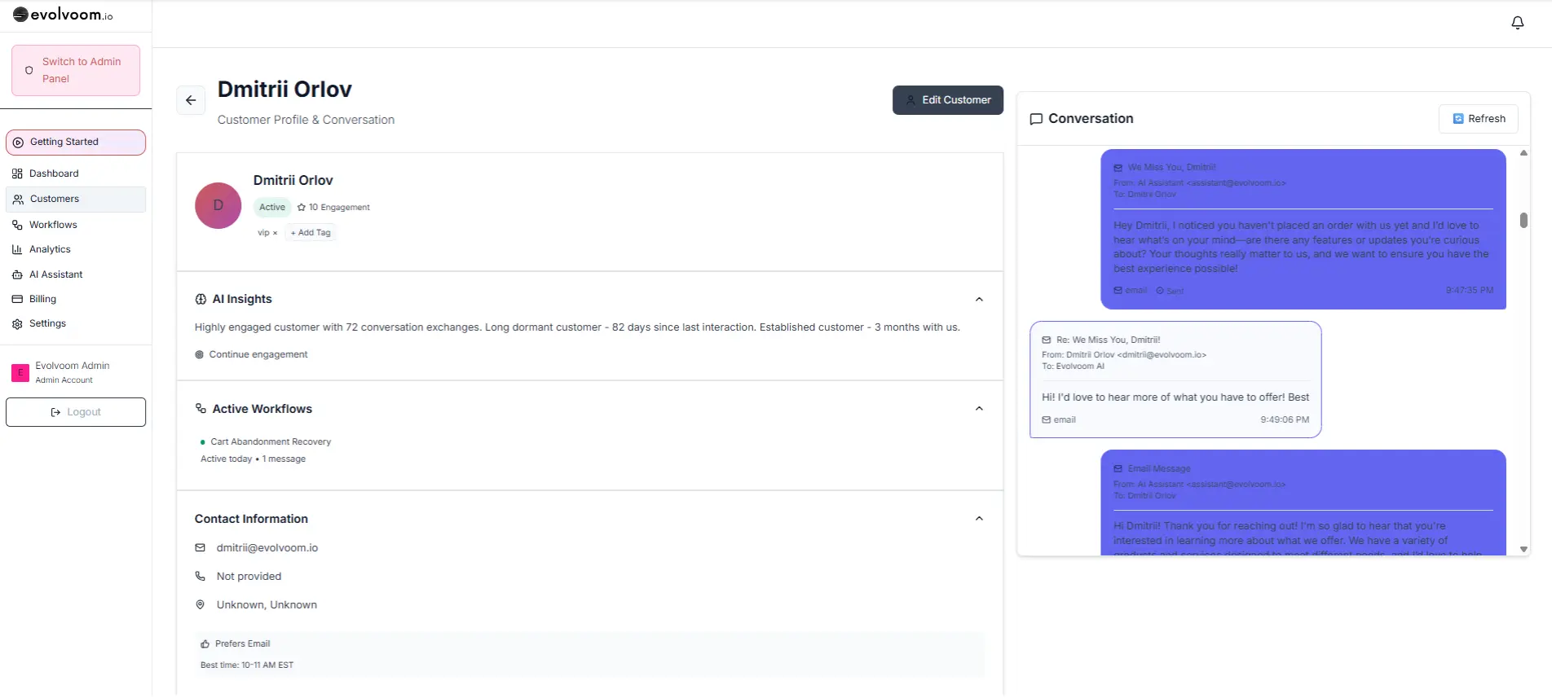The height and width of the screenshot is (698, 1552).
Task: Click the phone icon beside Not provided
Action: pos(201,577)
